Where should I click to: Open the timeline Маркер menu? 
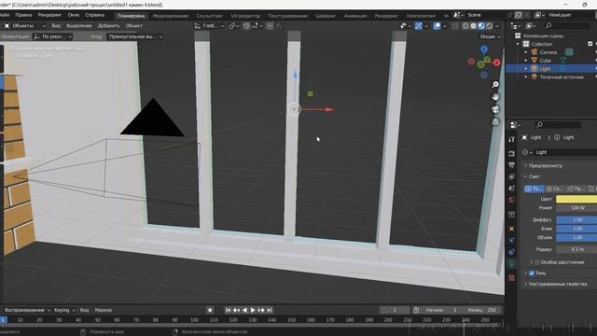104,310
